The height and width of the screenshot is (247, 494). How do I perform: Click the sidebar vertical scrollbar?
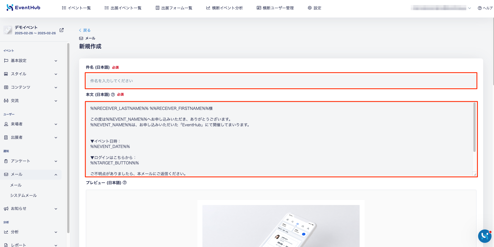68,138
